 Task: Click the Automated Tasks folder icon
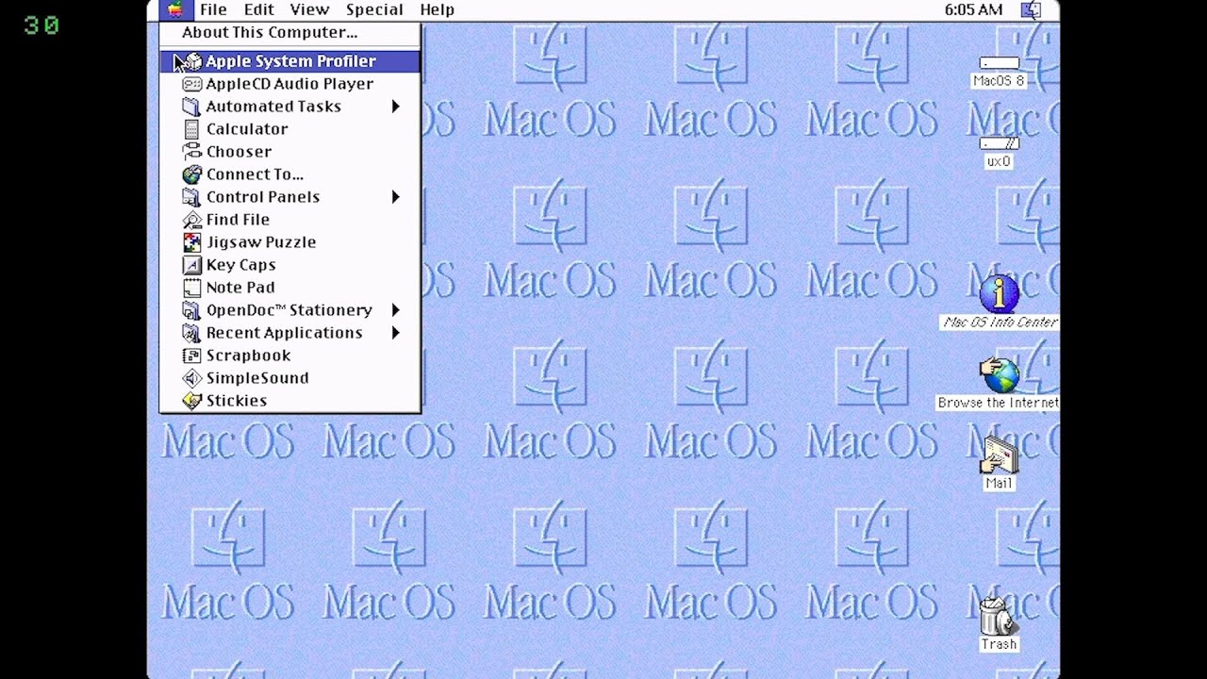click(191, 107)
